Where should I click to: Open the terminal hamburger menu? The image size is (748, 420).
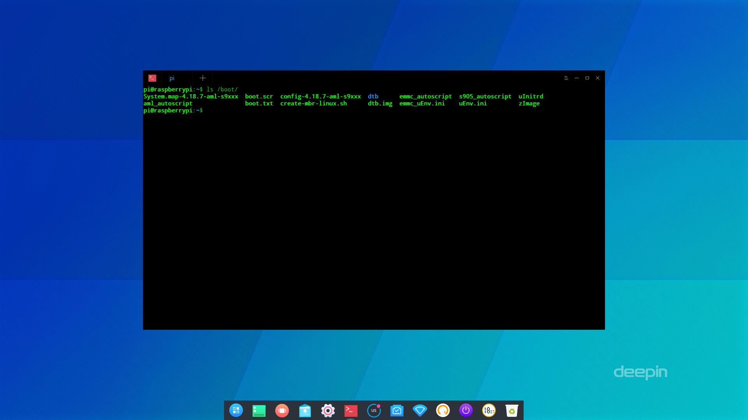566,78
